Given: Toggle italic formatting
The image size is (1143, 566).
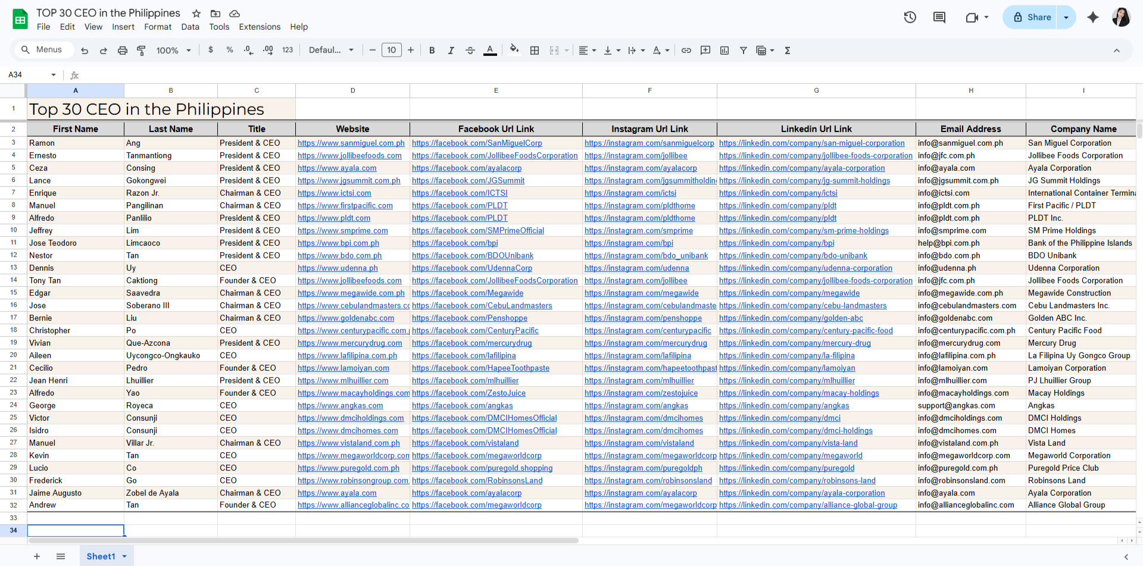Looking at the screenshot, I should [x=451, y=51].
